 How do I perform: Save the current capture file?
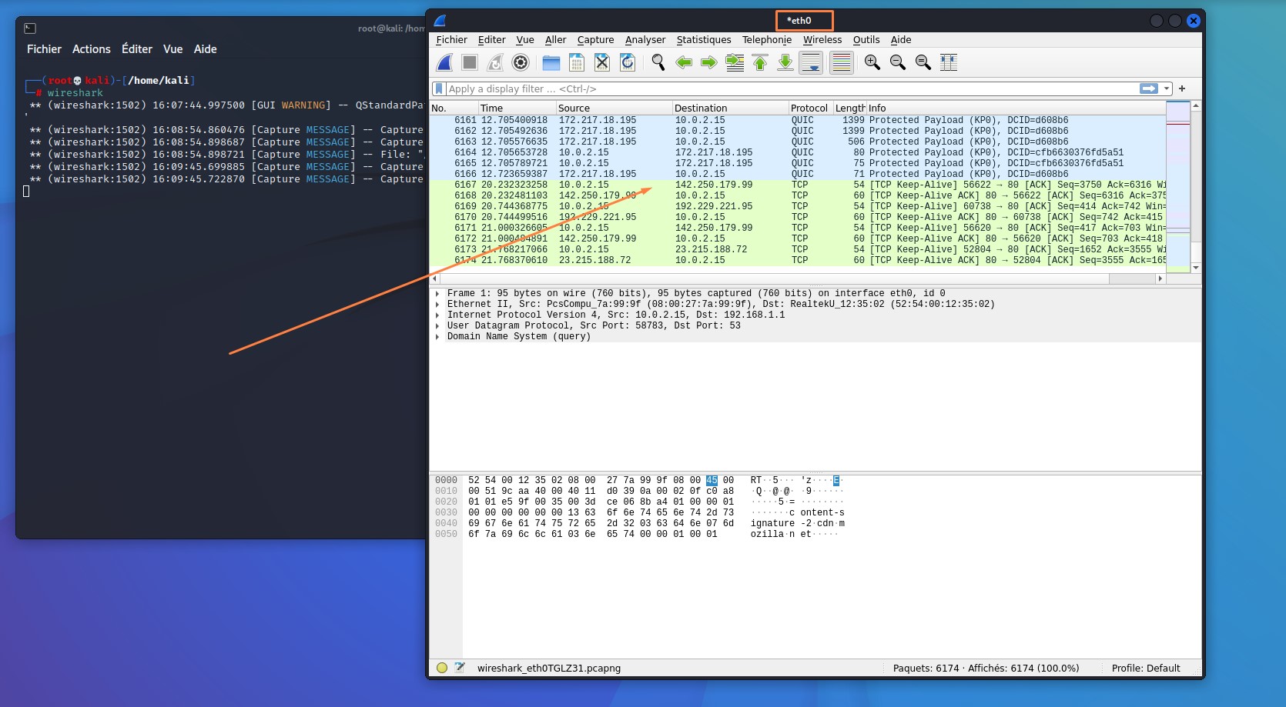[575, 62]
